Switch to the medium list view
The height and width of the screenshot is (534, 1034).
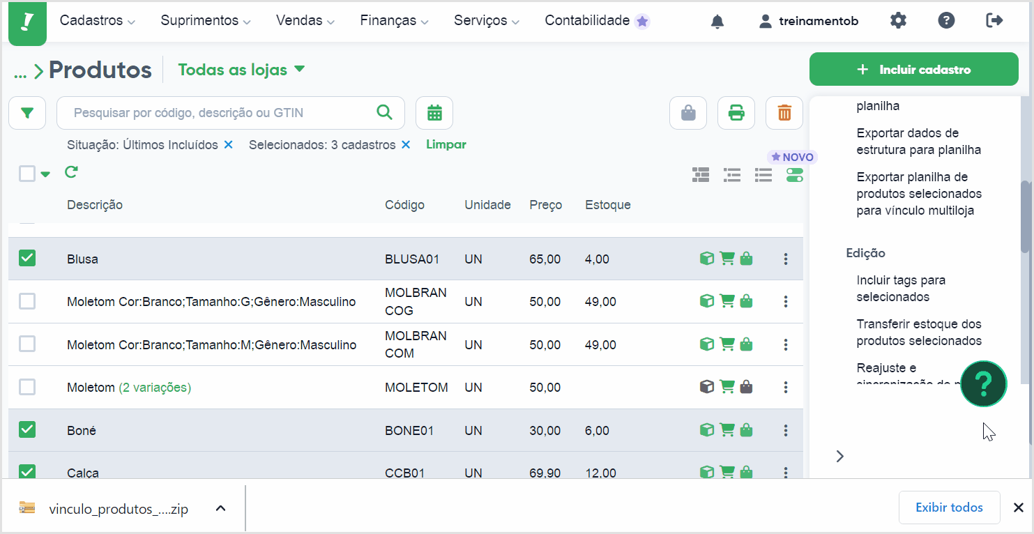point(732,174)
